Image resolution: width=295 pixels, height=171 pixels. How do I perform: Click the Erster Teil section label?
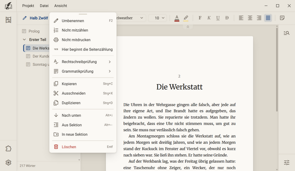[x=38, y=40]
